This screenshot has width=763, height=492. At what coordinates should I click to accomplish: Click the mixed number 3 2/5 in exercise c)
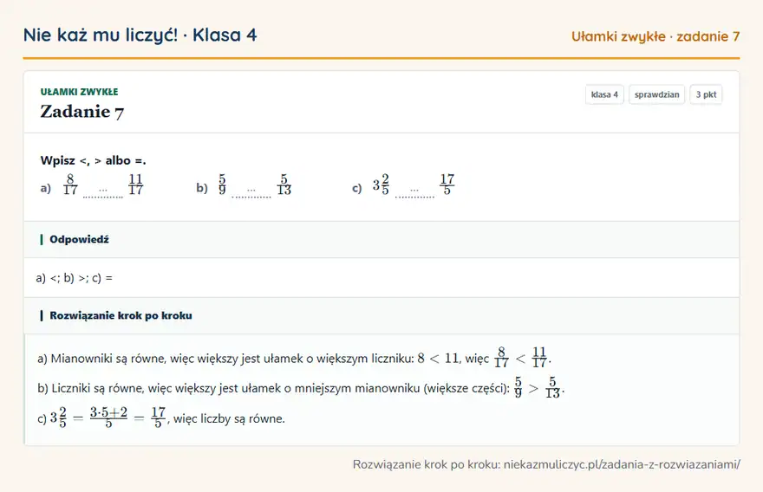[381, 184]
